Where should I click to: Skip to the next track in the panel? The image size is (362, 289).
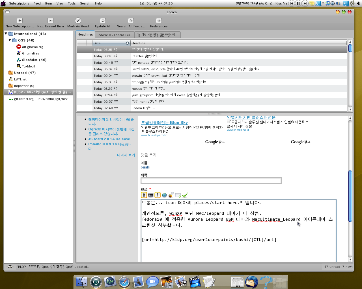[x=305, y=3]
